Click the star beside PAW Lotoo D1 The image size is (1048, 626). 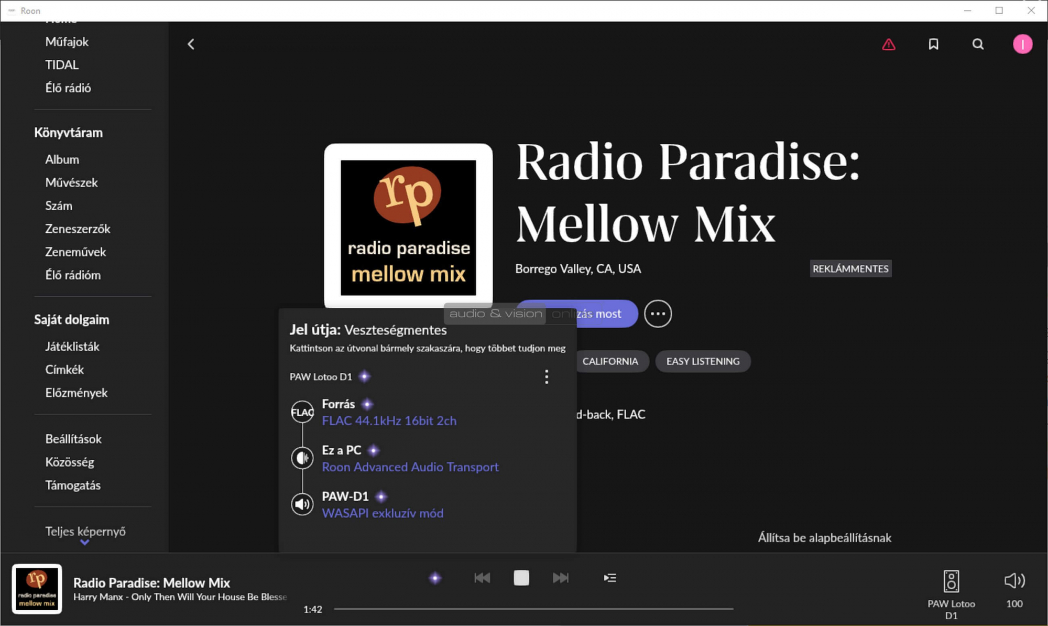tap(365, 376)
